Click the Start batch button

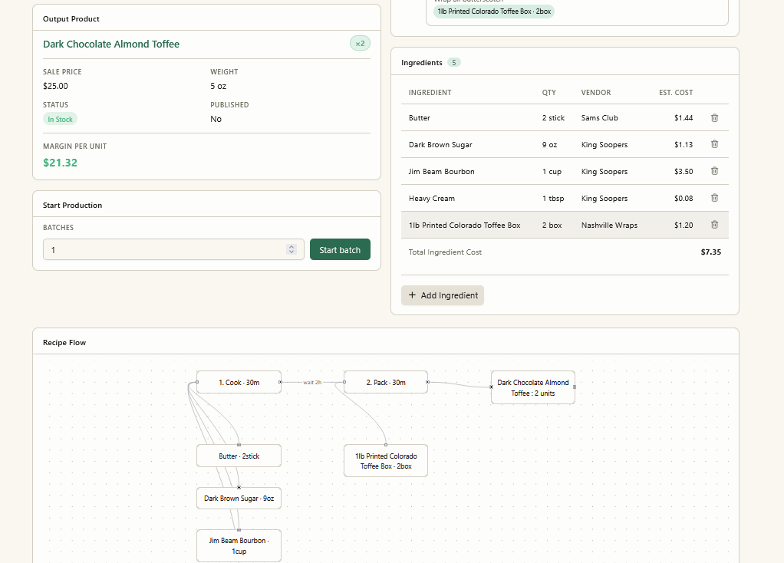[340, 249]
